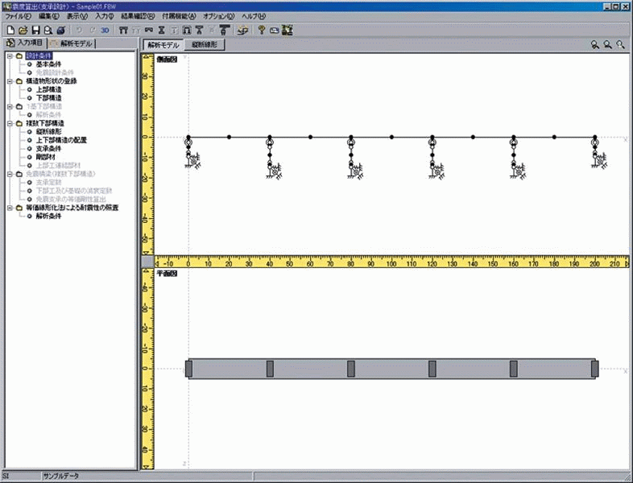Collapse the 複数下部構造 tree node
633x483 pixels.
[8, 123]
